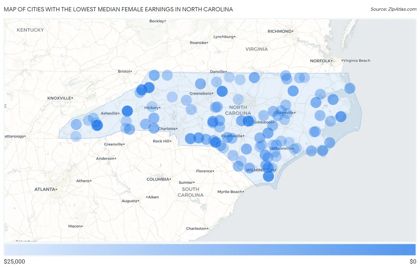Screen dimensions: 420x268
Task: Click the Anderson city label
Action: pyautogui.click(x=105, y=159)
